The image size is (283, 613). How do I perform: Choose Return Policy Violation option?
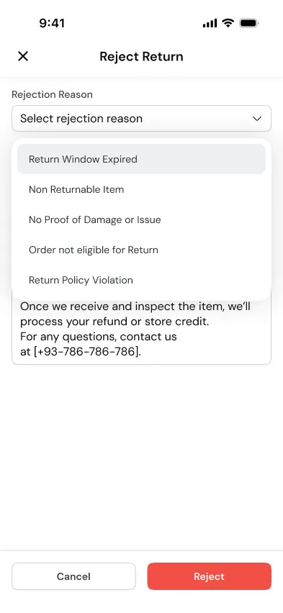pyautogui.click(x=141, y=280)
